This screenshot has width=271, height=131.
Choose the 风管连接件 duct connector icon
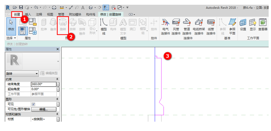tap(176, 27)
